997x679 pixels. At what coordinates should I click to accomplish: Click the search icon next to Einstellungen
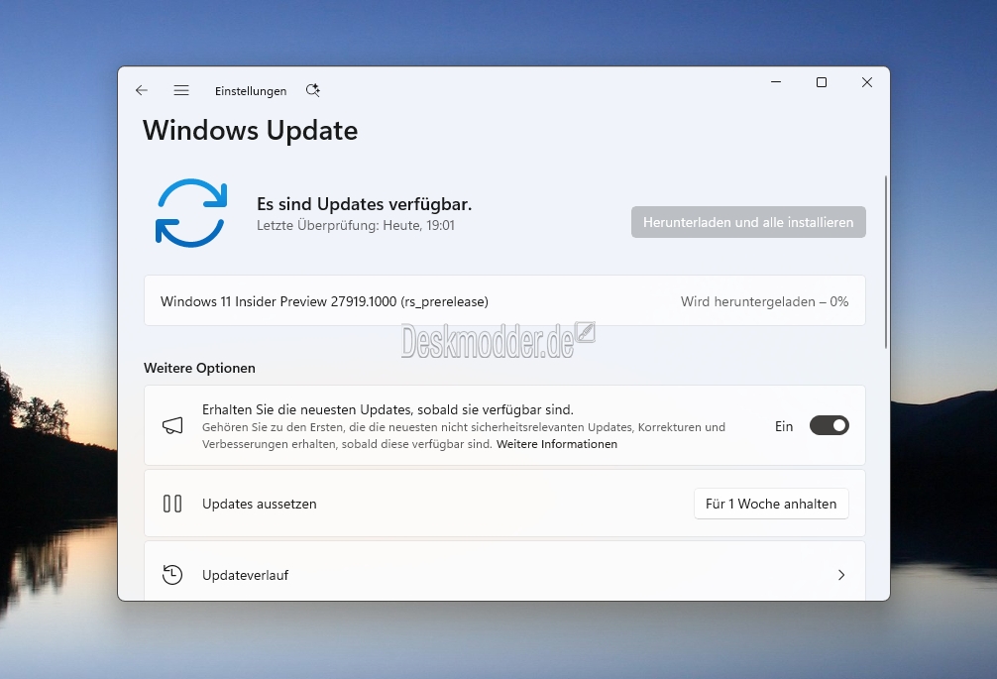[x=313, y=90]
